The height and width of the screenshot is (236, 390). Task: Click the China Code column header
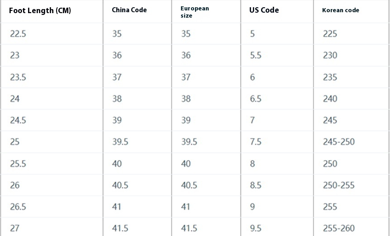129,10
